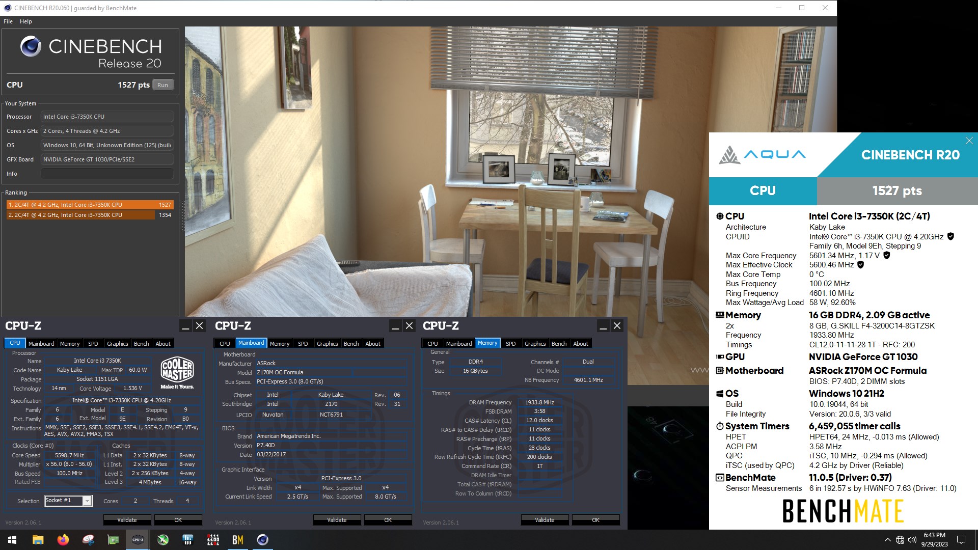
Task: Open the File menu in Cinebench
Action: tap(8, 21)
